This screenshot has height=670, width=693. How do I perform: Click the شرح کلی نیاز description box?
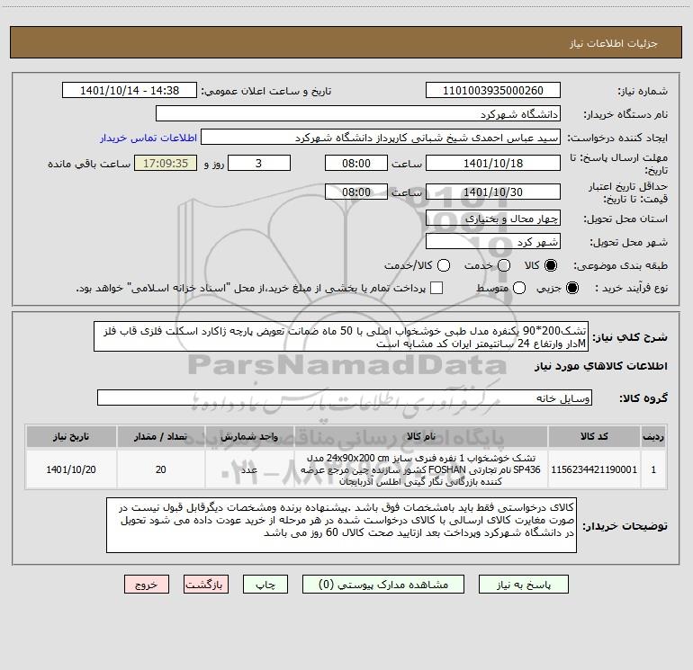(341, 336)
